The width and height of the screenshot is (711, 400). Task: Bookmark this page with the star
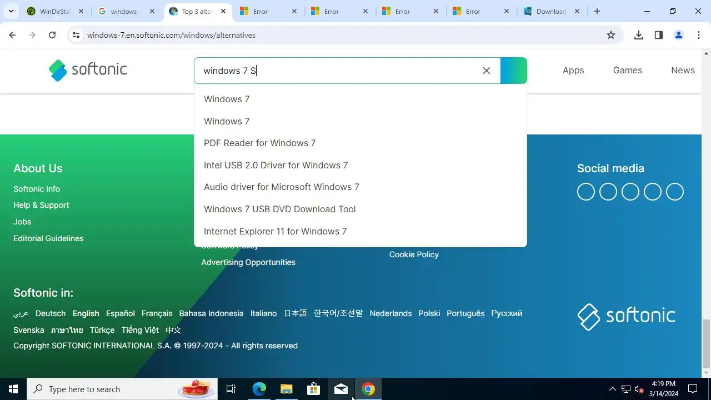611,35
